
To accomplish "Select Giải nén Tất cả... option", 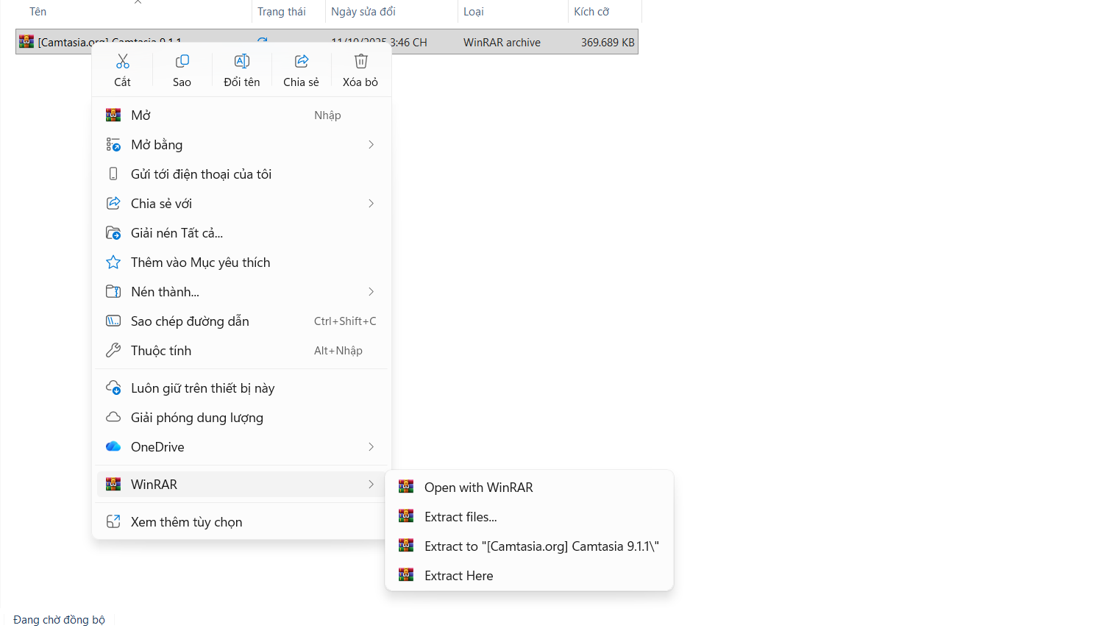I will pyautogui.click(x=177, y=233).
